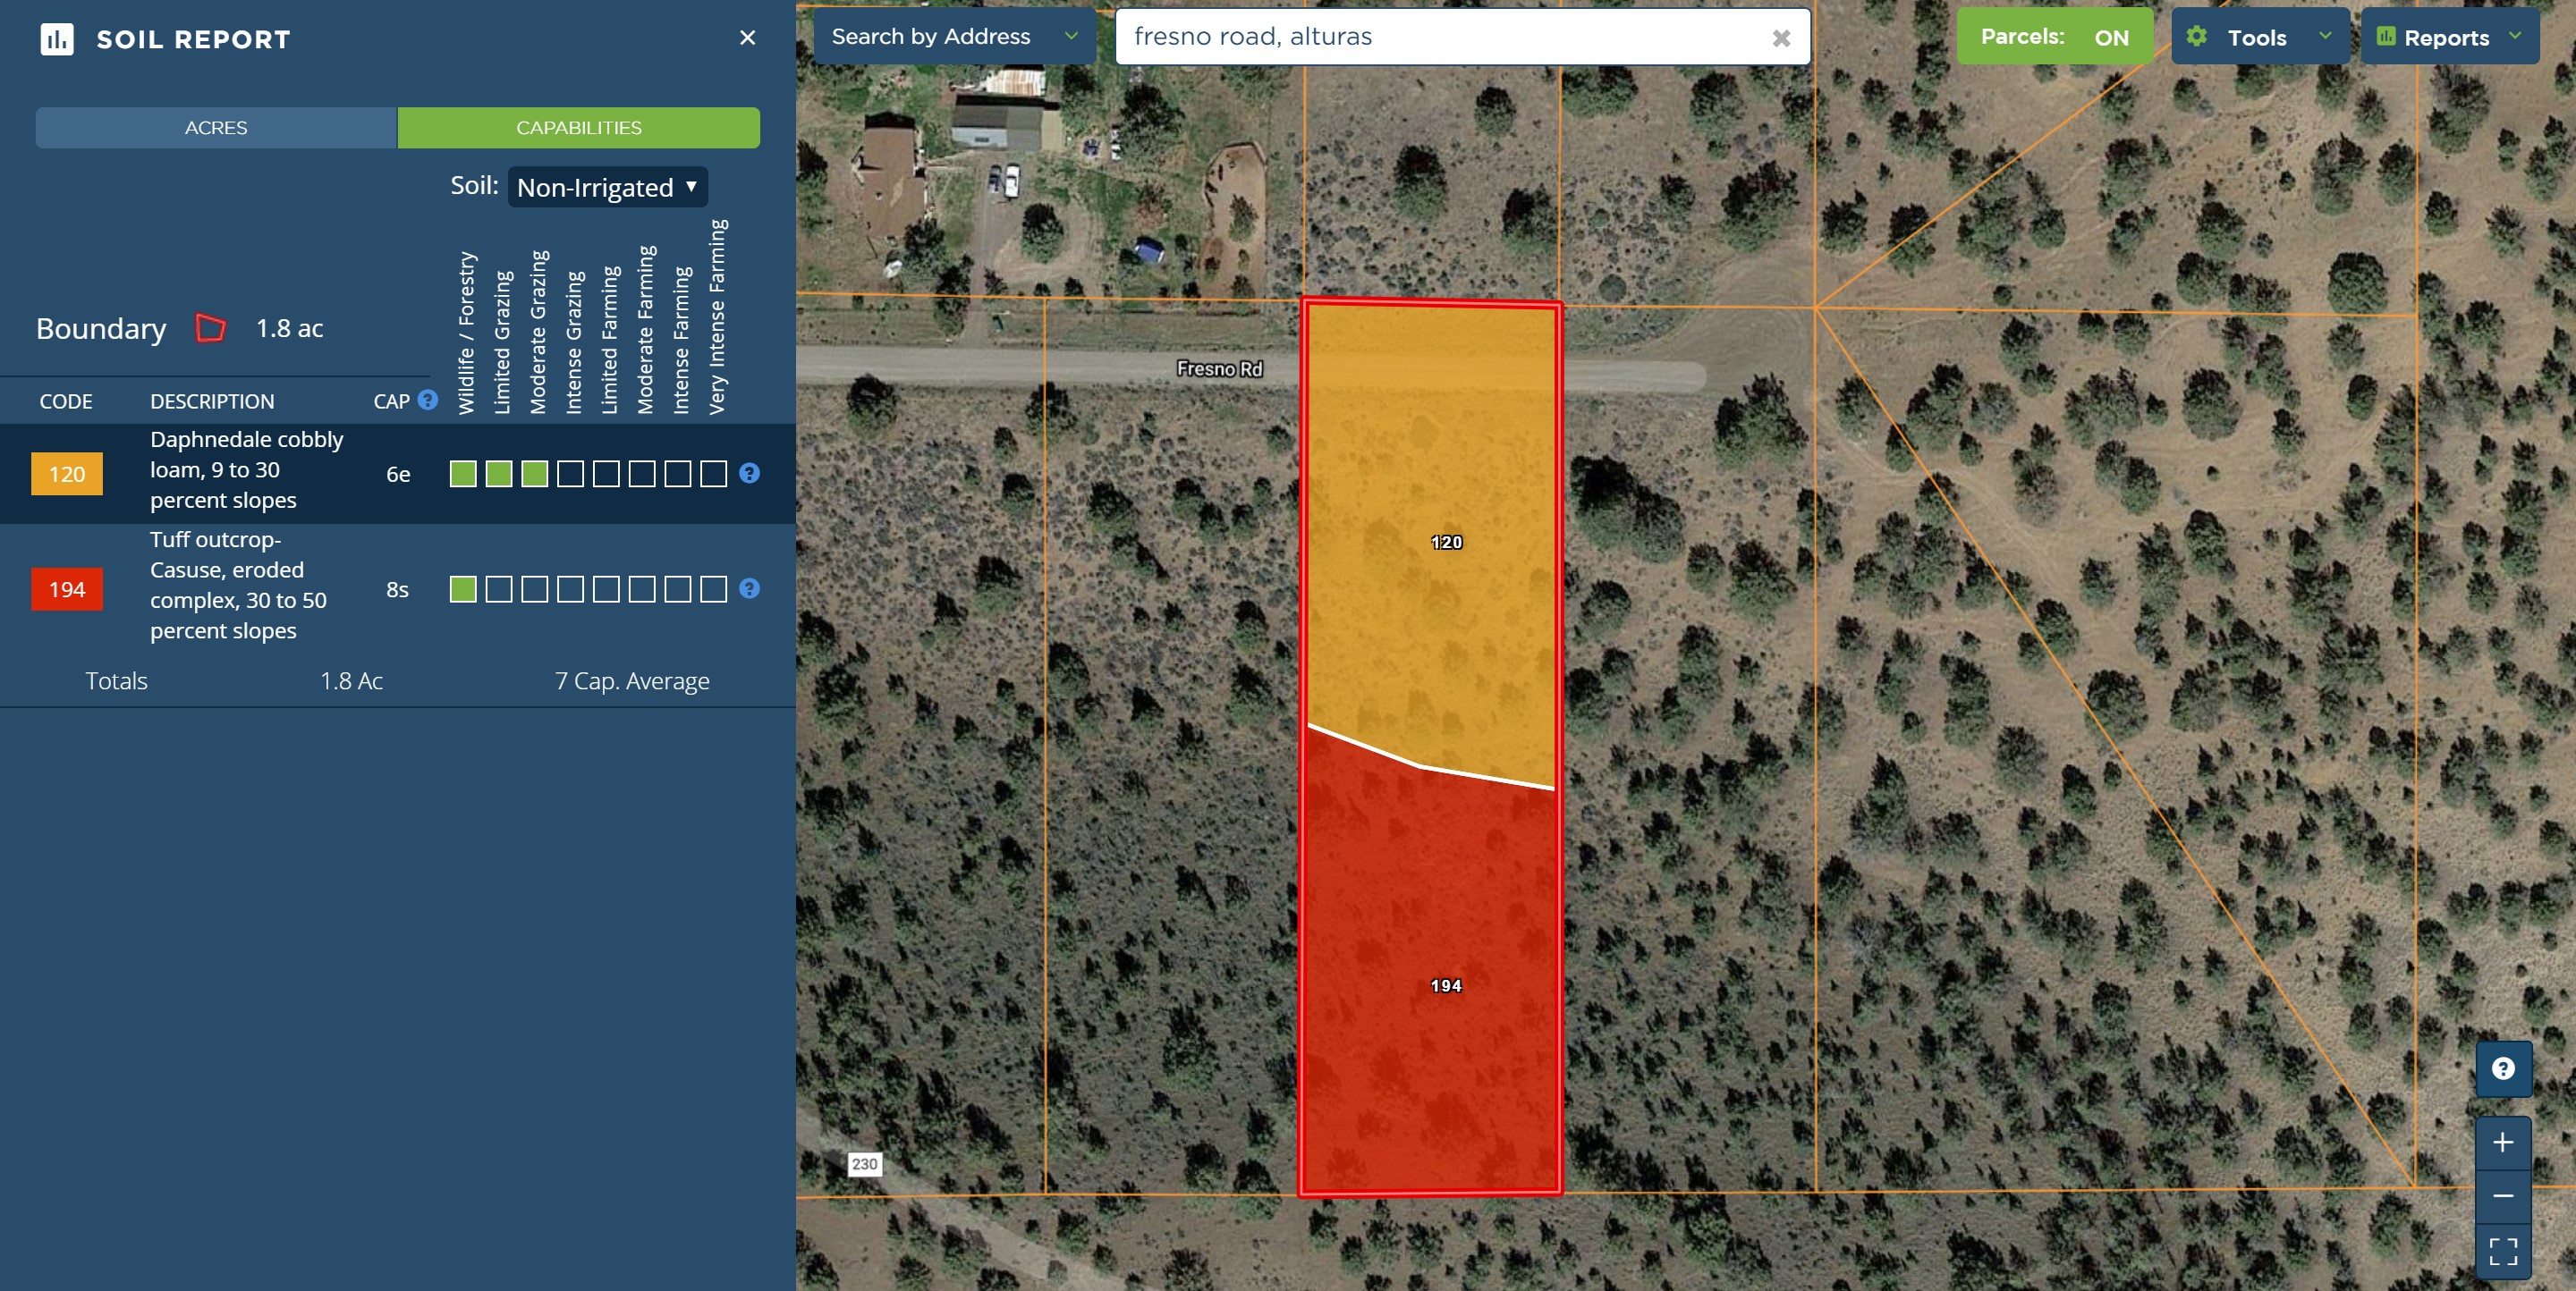Switch to the ACRES tab
The width and height of the screenshot is (2576, 1291).
[x=216, y=128]
